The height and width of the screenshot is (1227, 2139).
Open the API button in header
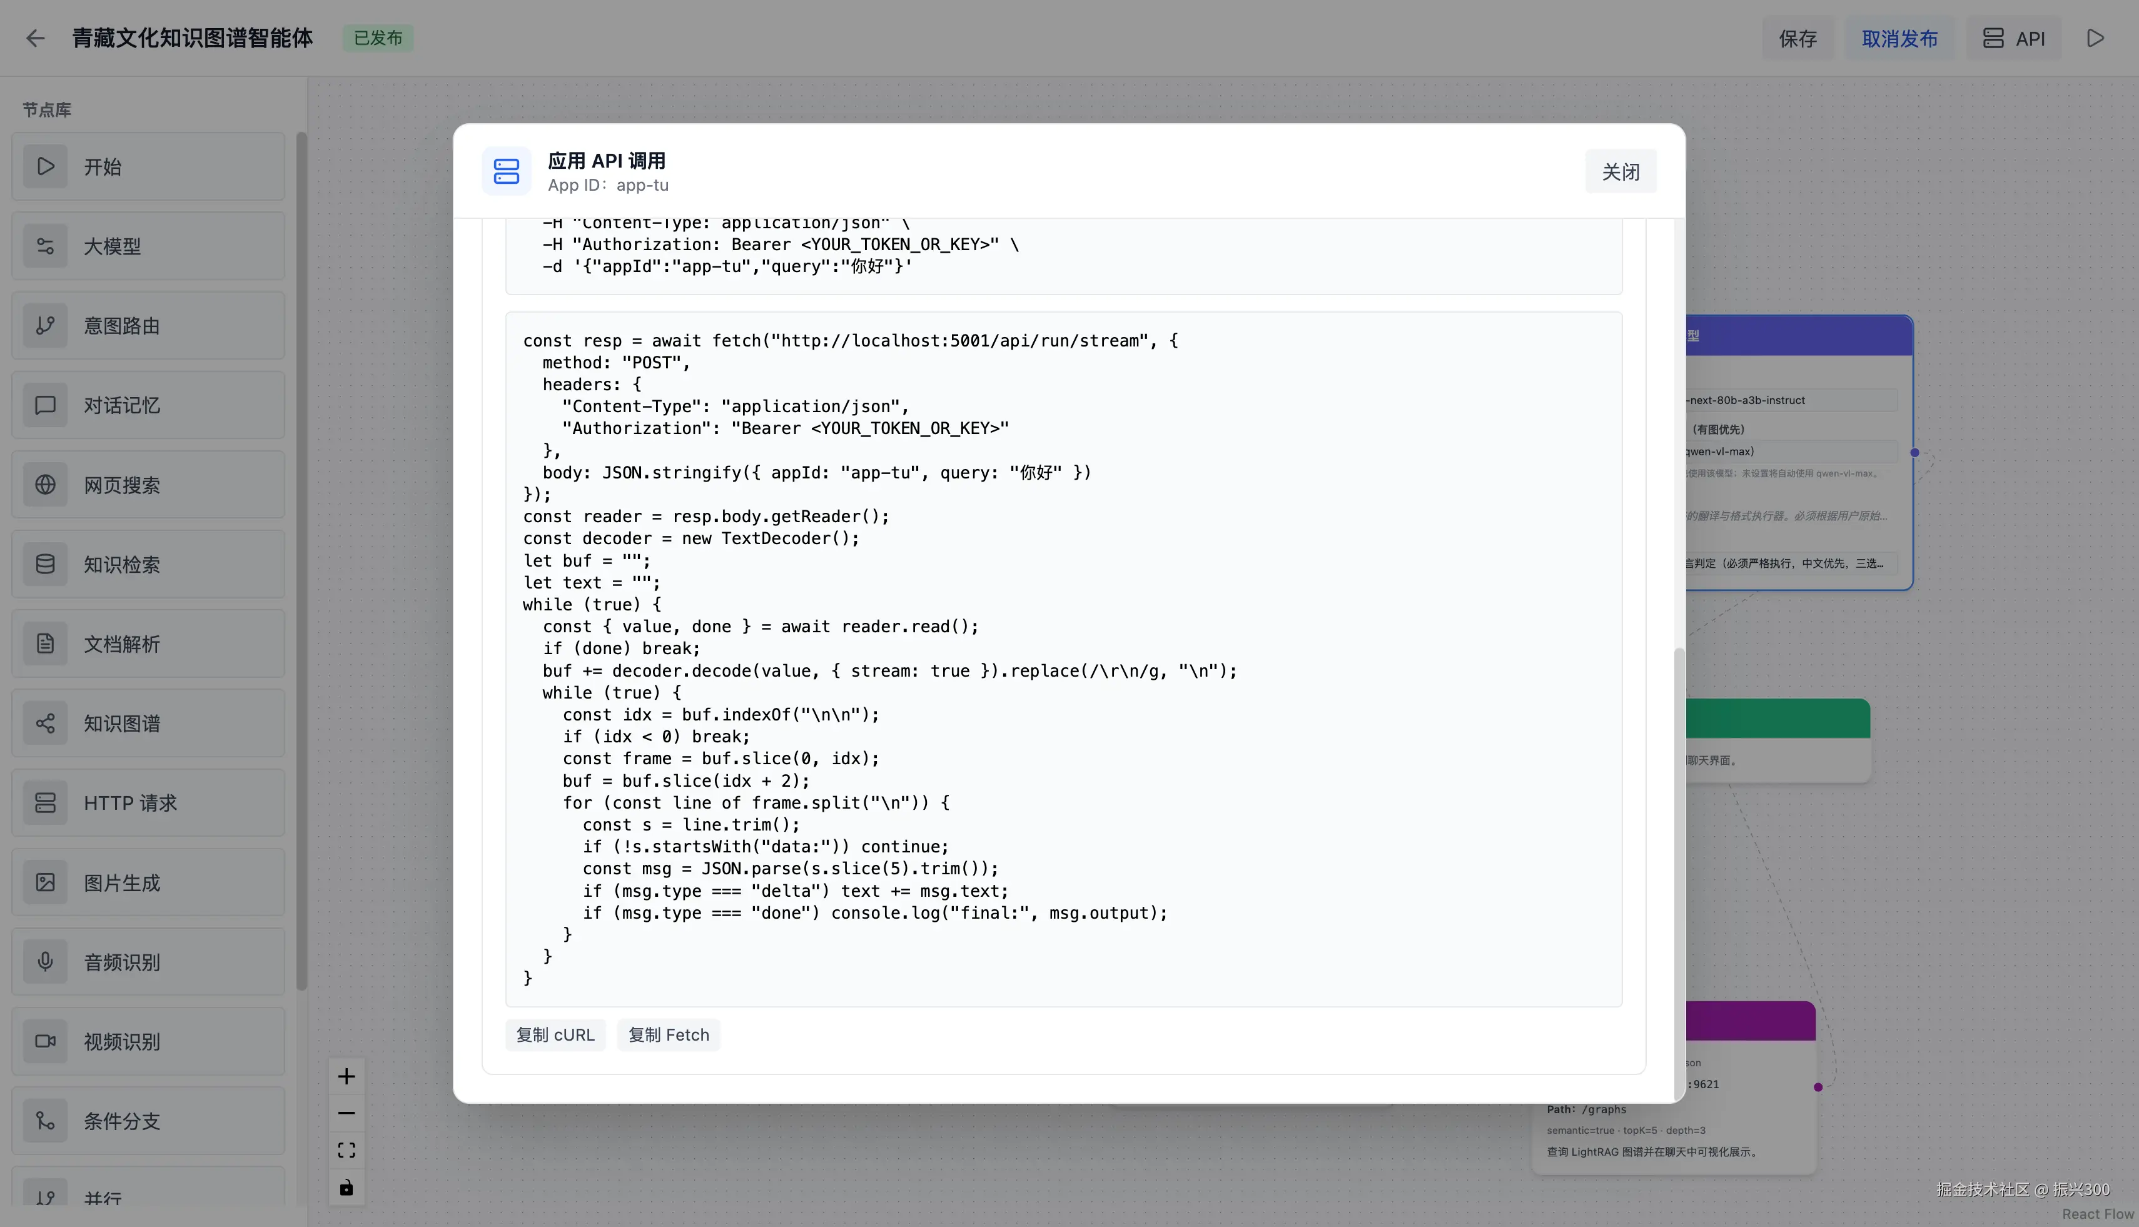pos(2013,38)
